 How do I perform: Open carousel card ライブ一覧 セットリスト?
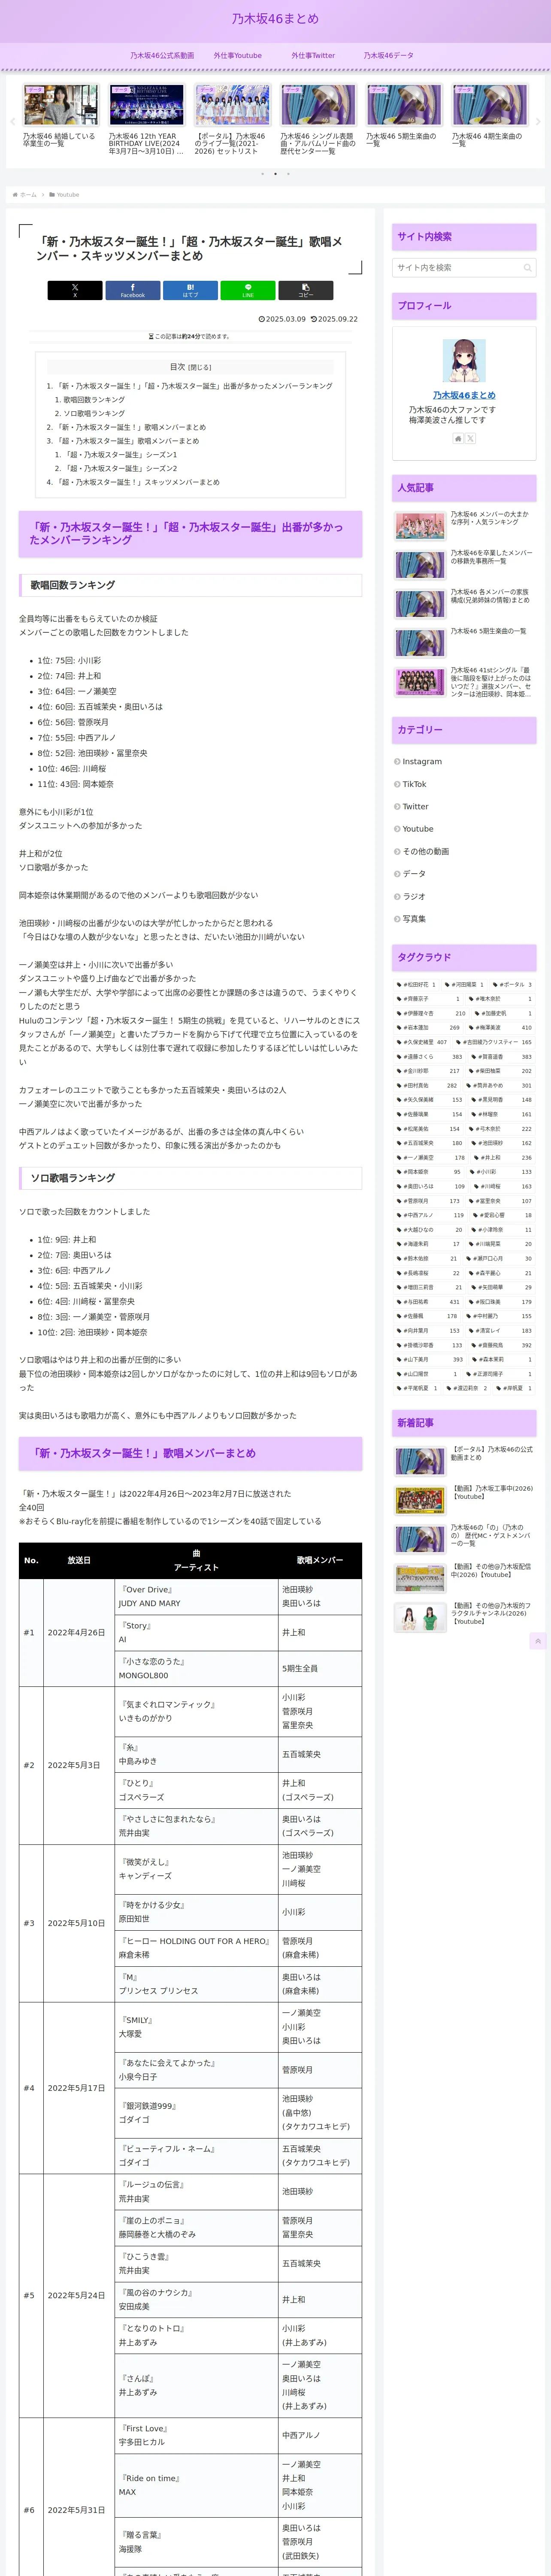tap(232, 120)
